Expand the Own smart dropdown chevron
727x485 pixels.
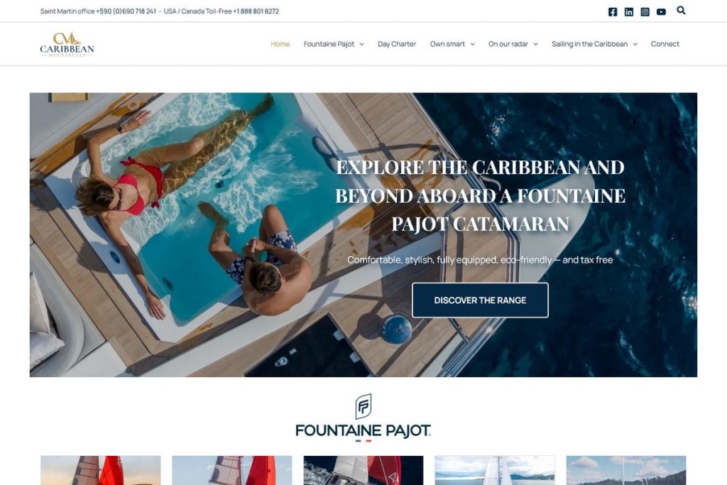pos(472,44)
